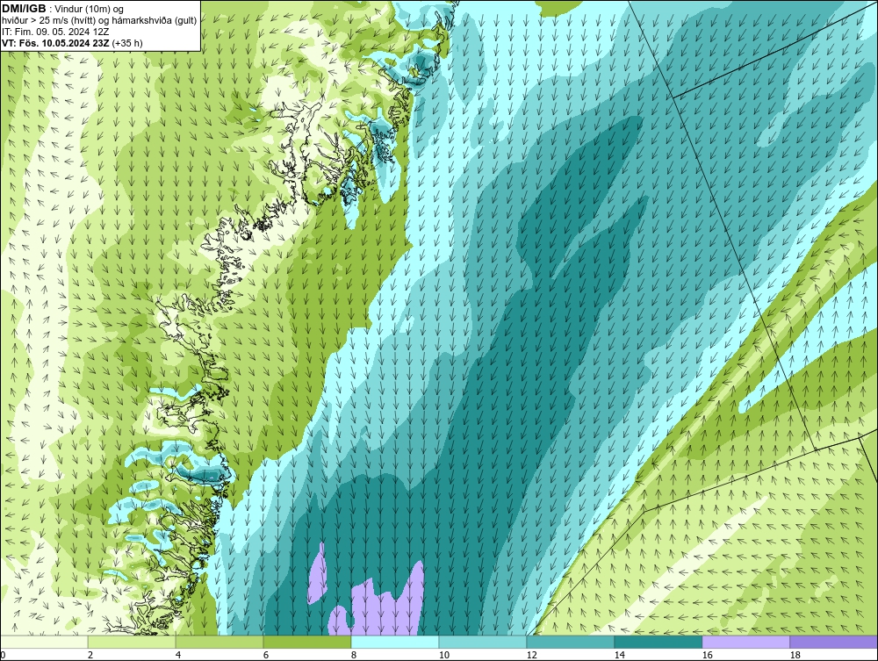878x661 pixels.
Task: Click the 14–16 m/s dark teal legend swatch
Action: 658,642
